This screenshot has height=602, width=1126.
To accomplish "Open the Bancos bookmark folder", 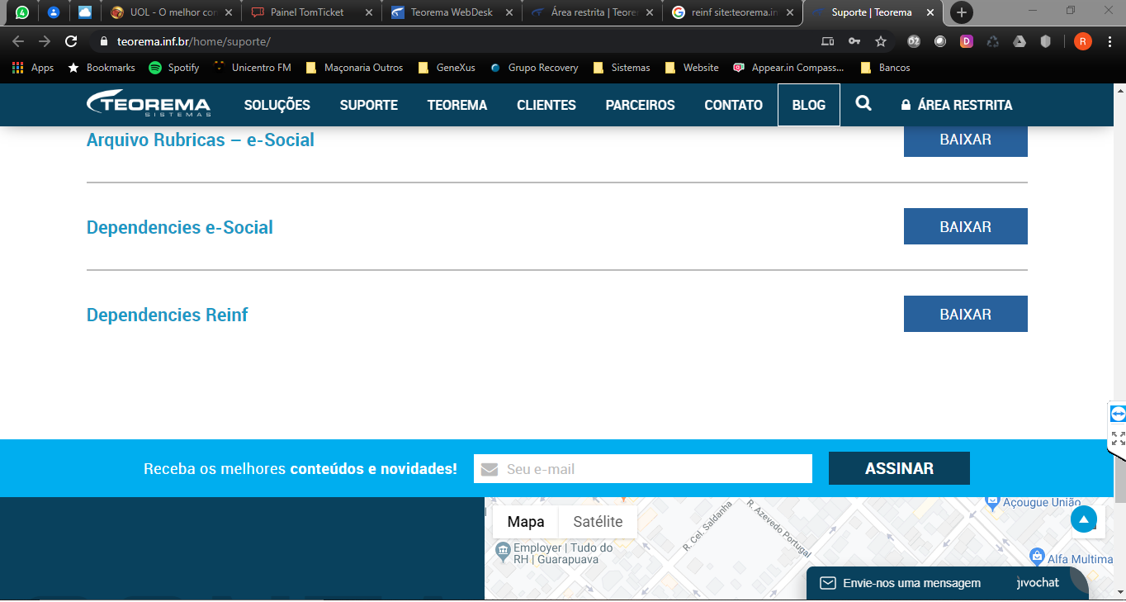I will click(886, 68).
